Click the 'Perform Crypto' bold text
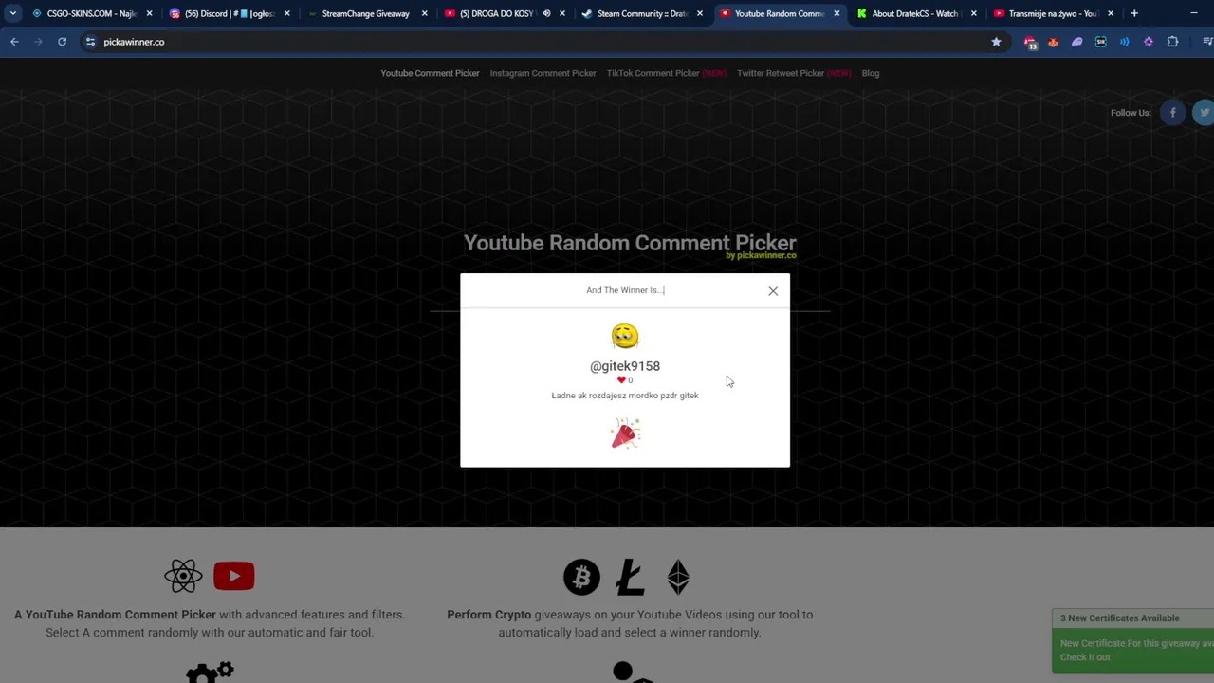Viewport: 1214px width, 683px height. pos(489,615)
